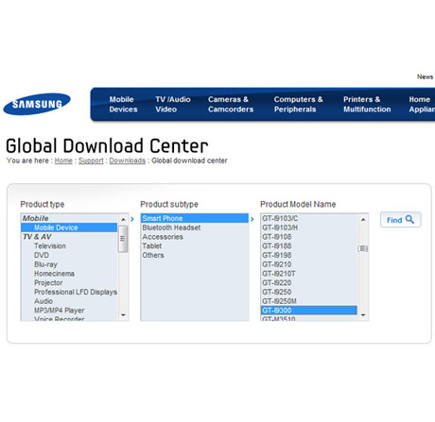
Task: Click Product Model list scroll-down arrow
Action: 363,314
